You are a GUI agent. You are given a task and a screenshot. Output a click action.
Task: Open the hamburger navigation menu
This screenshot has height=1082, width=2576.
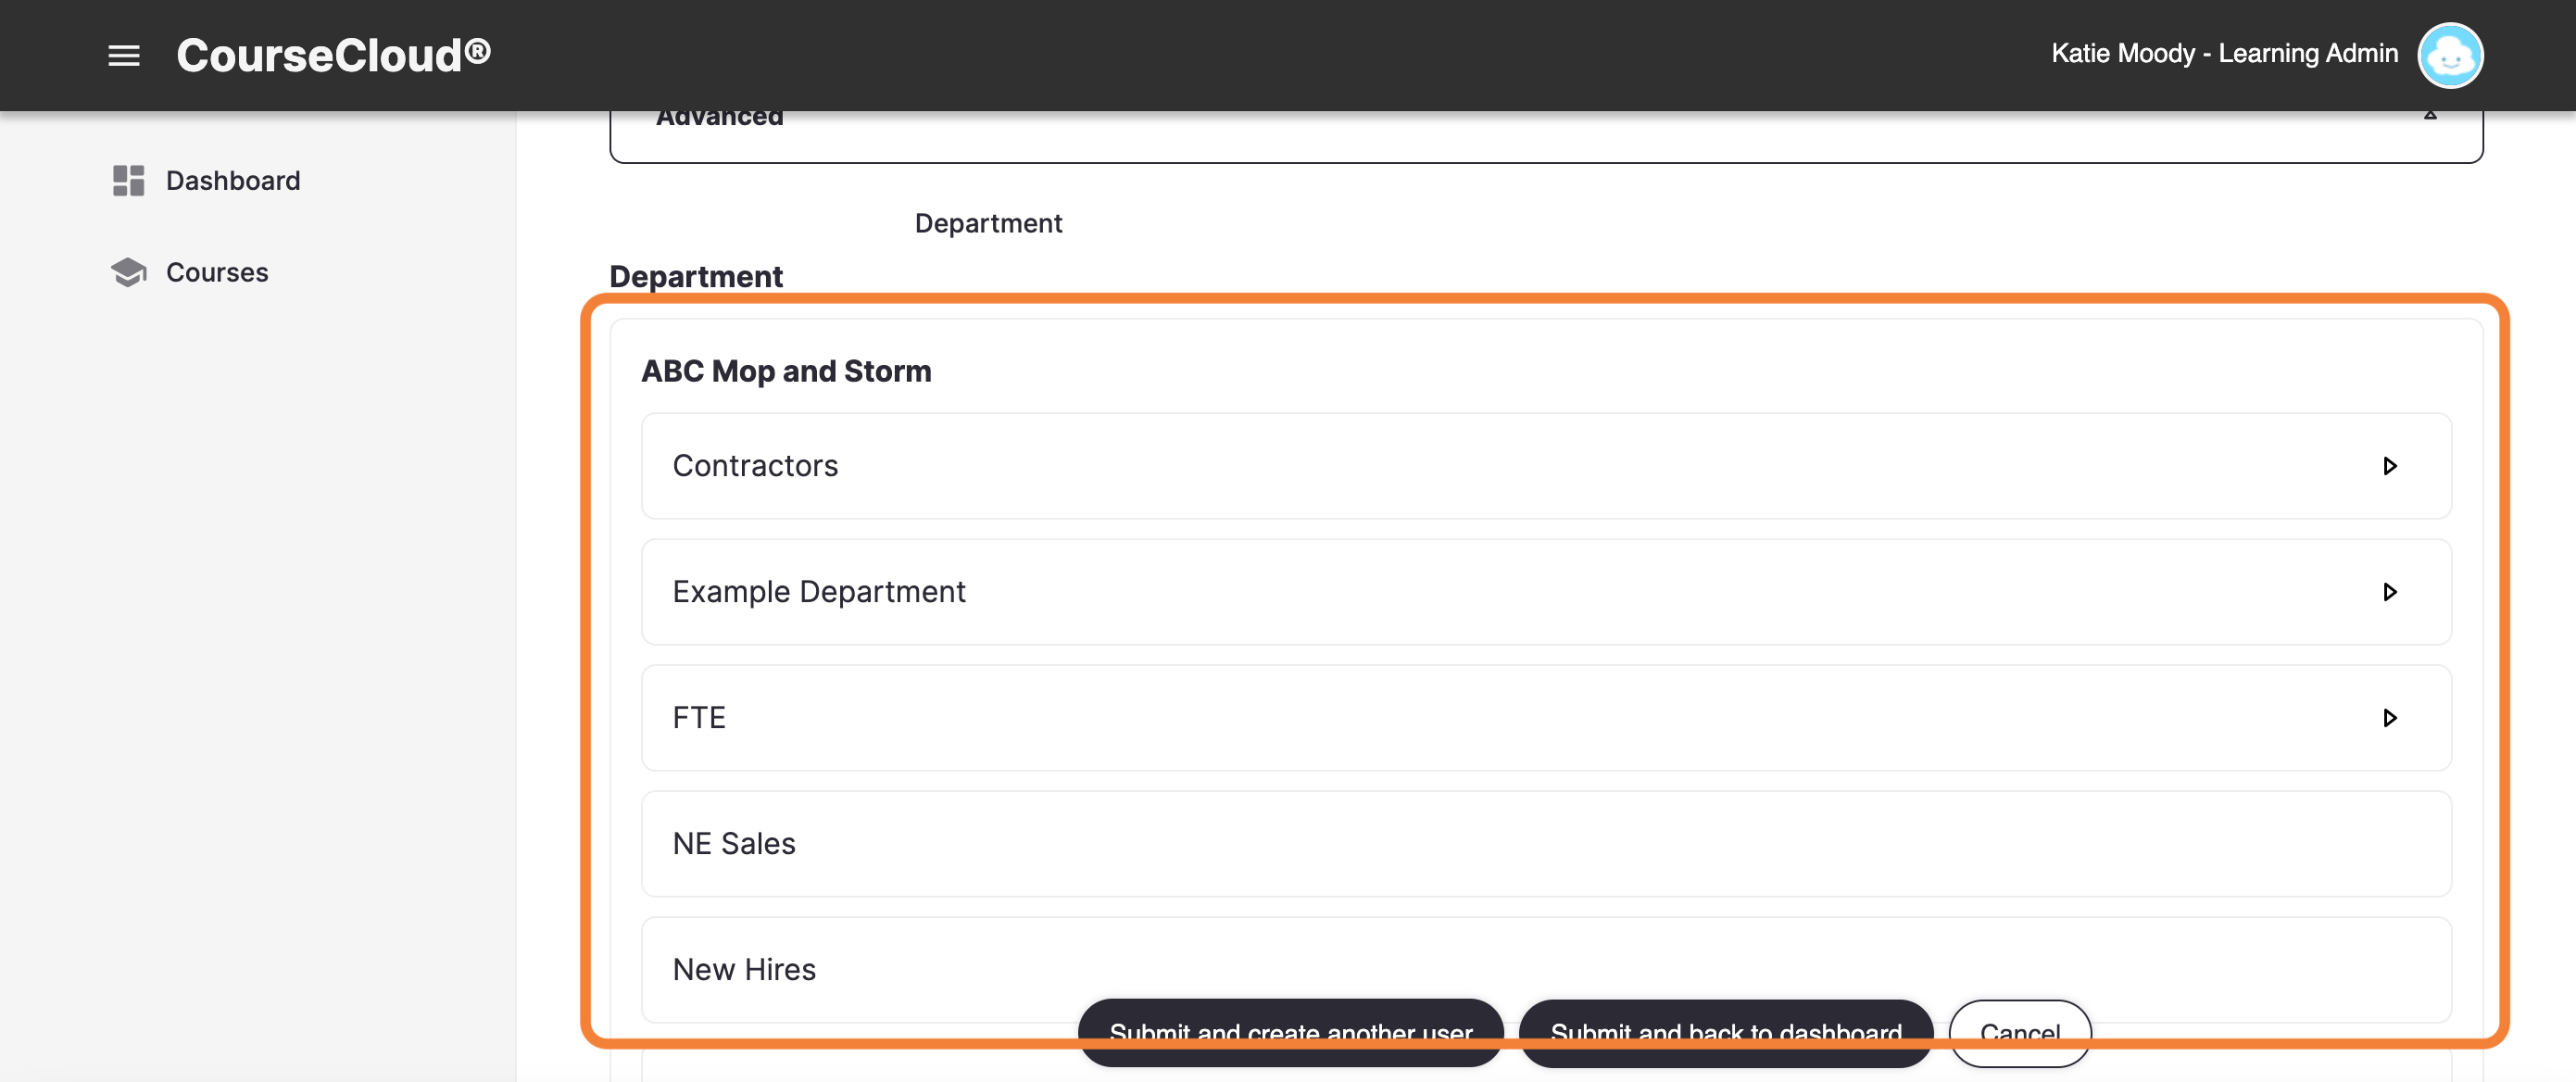[124, 55]
